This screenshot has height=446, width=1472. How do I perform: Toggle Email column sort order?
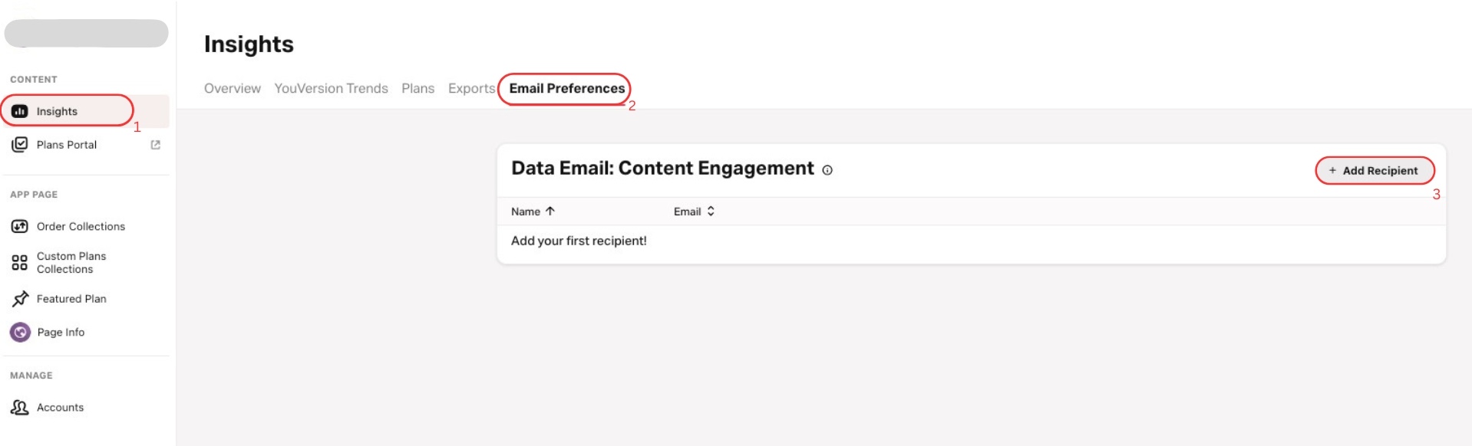point(711,212)
